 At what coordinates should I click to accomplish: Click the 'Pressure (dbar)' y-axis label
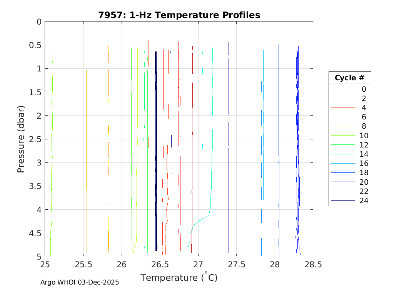(x=21, y=139)
